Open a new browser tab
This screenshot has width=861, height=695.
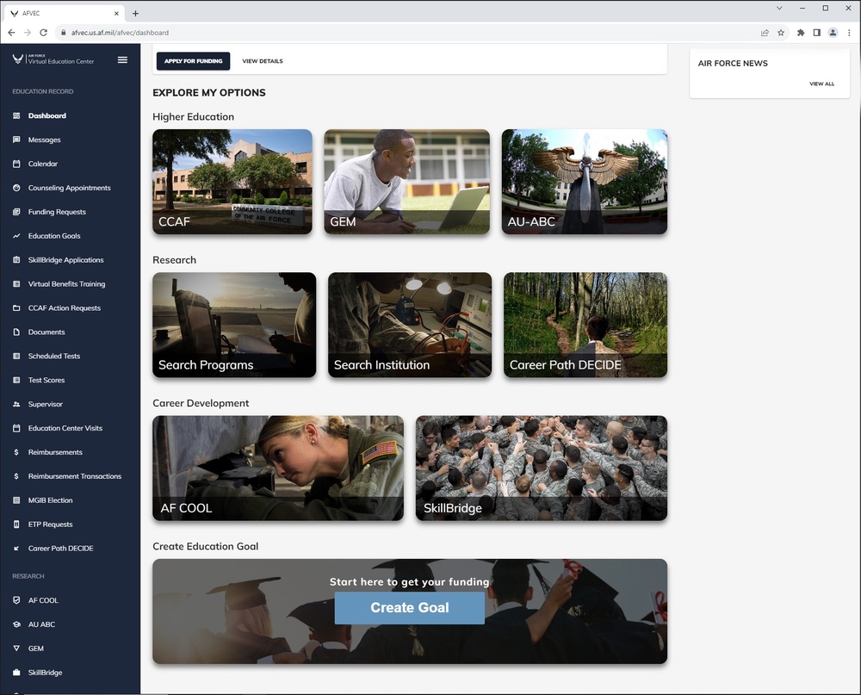(135, 13)
